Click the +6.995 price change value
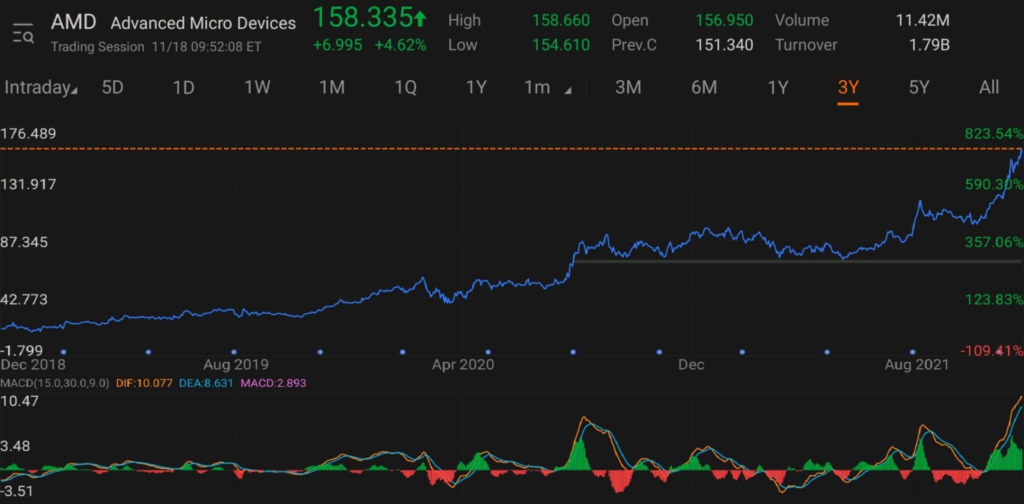The image size is (1024, 504). tap(337, 45)
